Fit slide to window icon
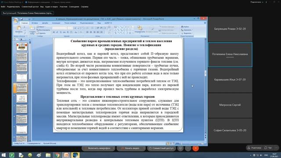Image resolution: width=281 pixels, height=158 pixels. (x=202, y=144)
